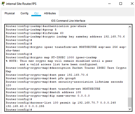Click the 'authentication pre-share' line at the top
The image size is (135, 114).
(46, 26)
